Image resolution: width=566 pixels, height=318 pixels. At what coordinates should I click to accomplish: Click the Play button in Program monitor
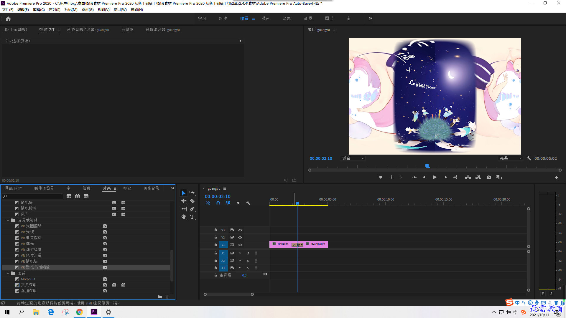(x=435, y=177)
